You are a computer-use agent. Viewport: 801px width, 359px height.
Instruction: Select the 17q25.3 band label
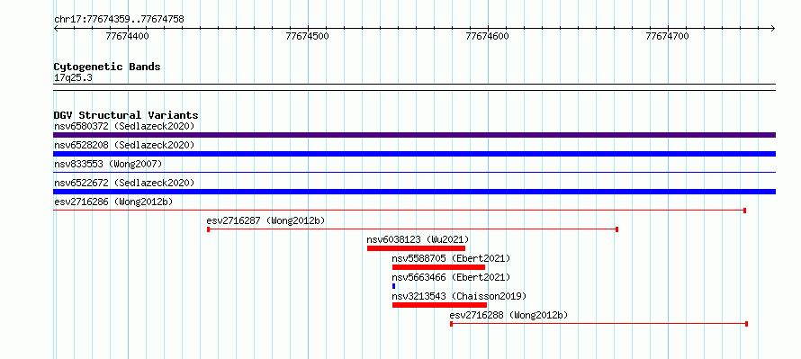(73, 78)
